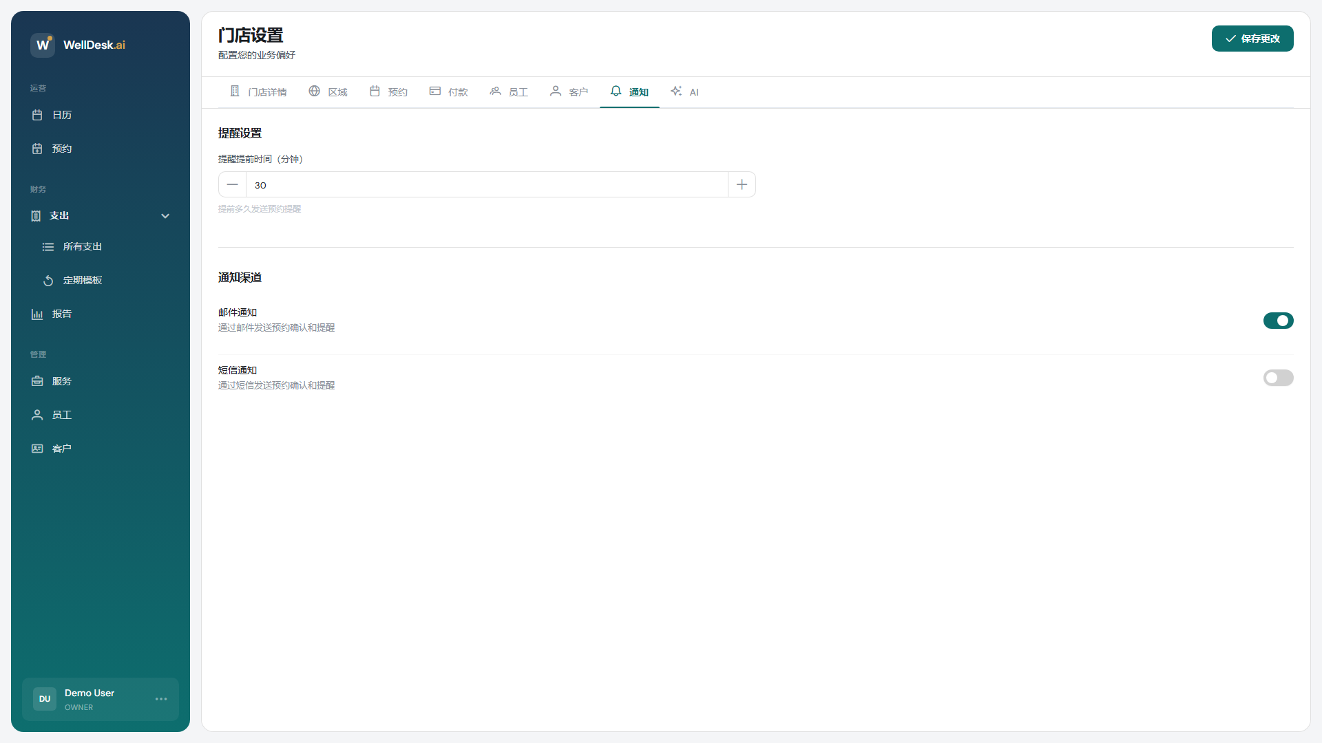The width and height of the screenshot is (1322, 743).
Task: Disable the 邮件通知 email toggle
Action: coord(1278,321)
